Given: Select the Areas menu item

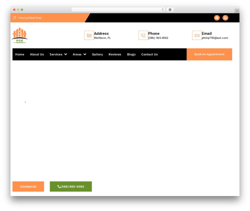Looking at the screenshot, I should click(77, 54).
